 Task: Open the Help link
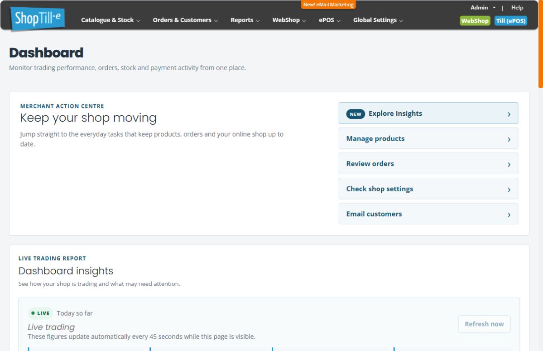click(x=517, y=8)
